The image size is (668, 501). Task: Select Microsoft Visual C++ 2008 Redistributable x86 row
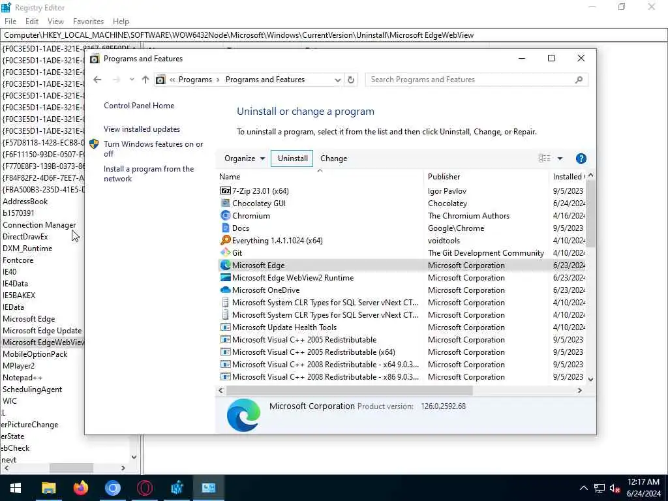point(402,376)
